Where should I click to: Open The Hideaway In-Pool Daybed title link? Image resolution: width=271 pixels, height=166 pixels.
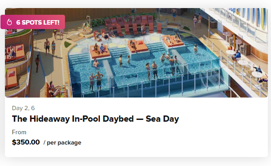(95, 119)
